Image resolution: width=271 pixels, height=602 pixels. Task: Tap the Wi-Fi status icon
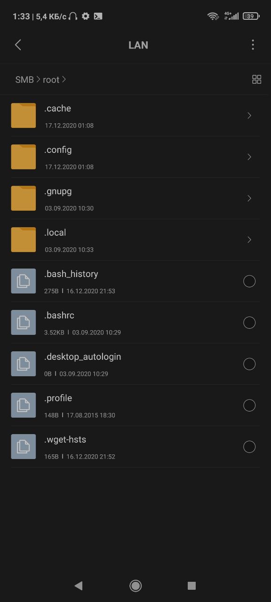coord(213,16)
